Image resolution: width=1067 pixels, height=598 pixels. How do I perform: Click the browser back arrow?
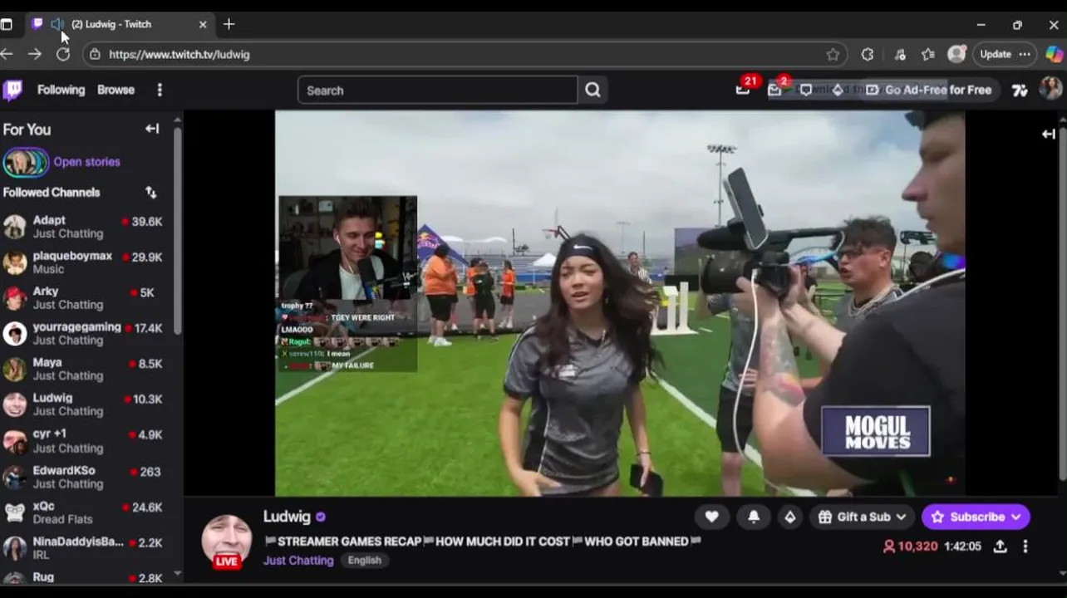(x=7, y=54)
